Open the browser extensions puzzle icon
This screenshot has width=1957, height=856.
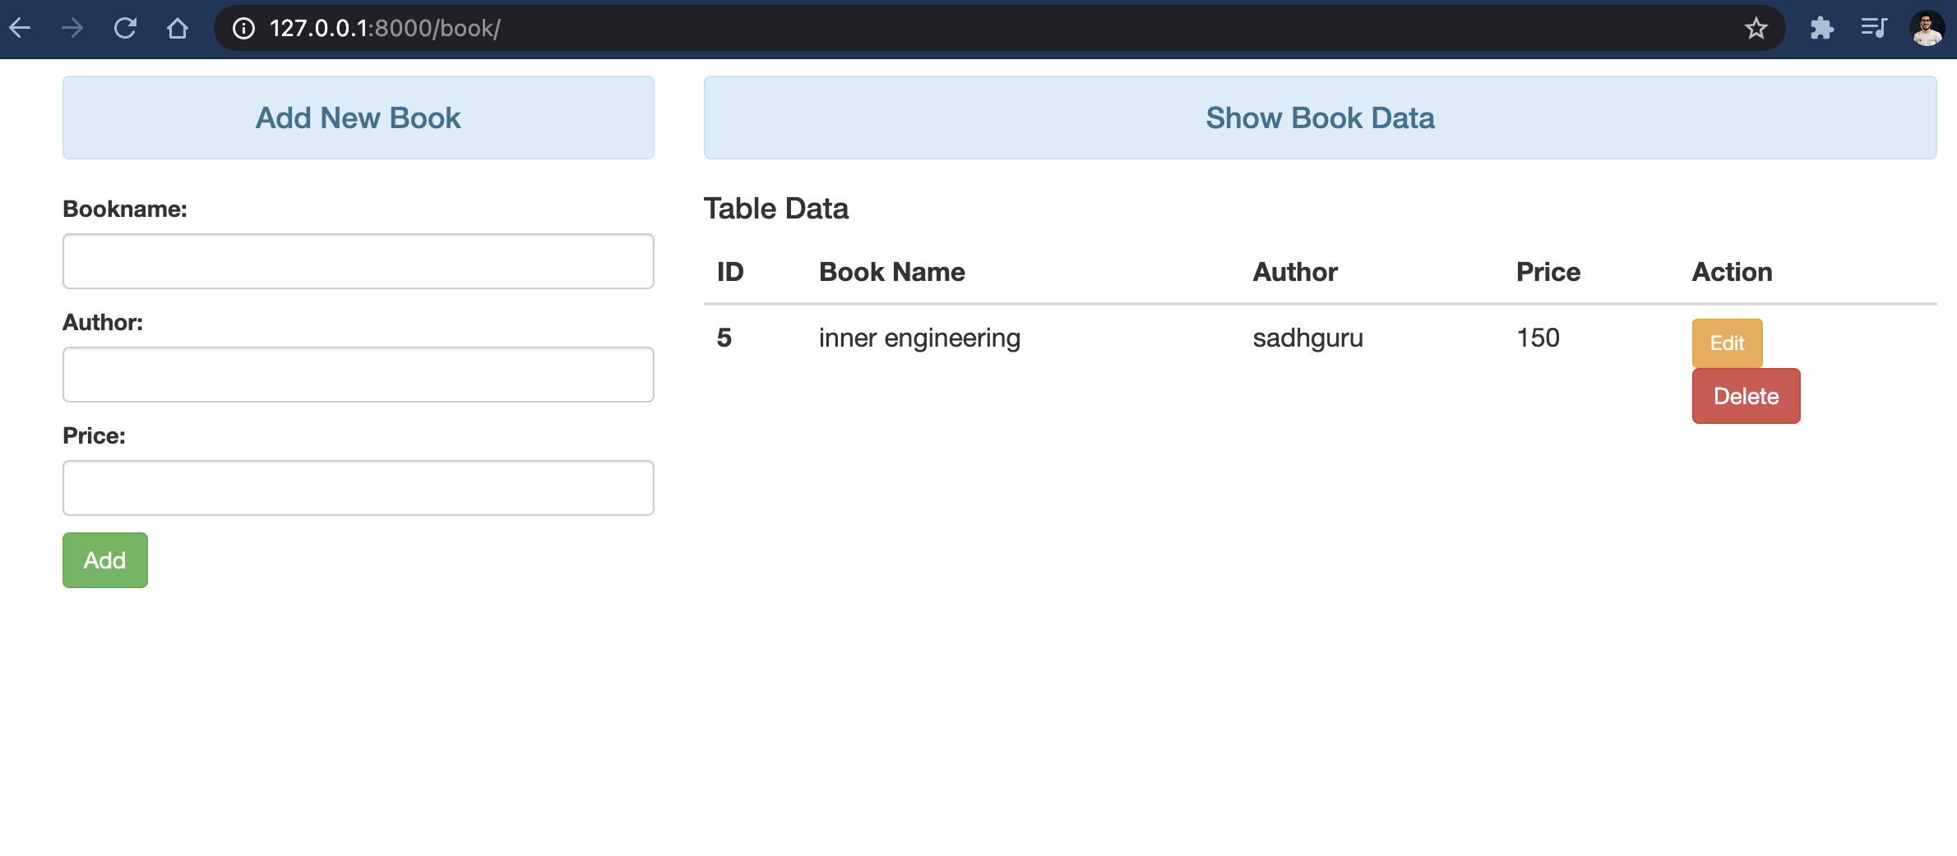(x=1822, y=29)
